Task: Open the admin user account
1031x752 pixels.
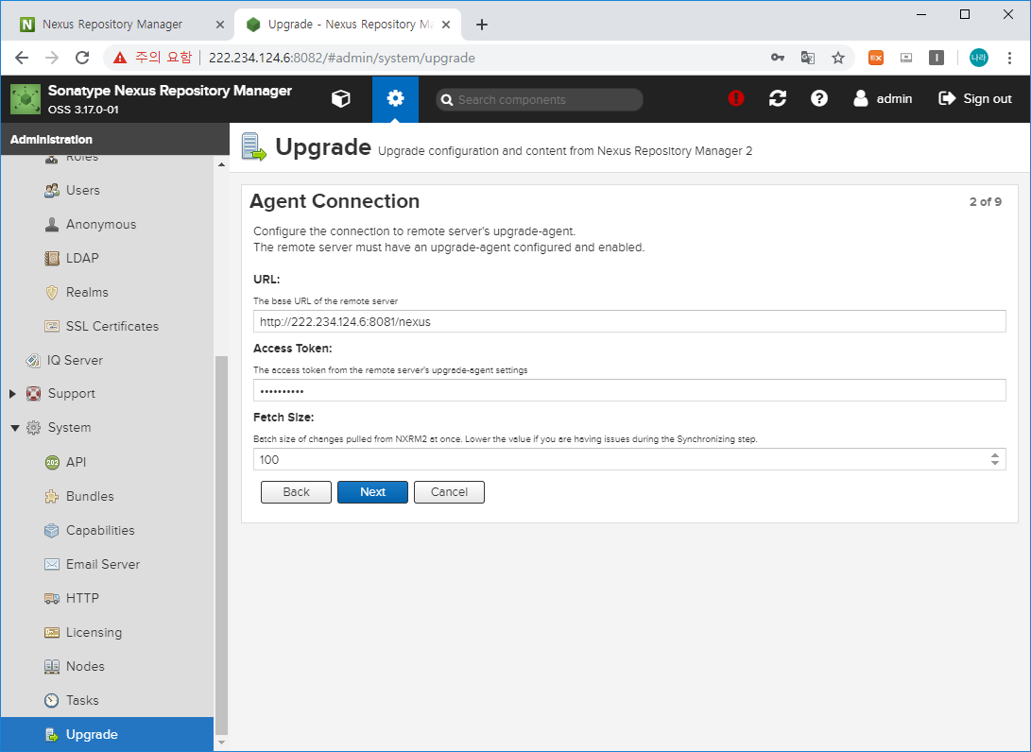Action: [883, 98]
